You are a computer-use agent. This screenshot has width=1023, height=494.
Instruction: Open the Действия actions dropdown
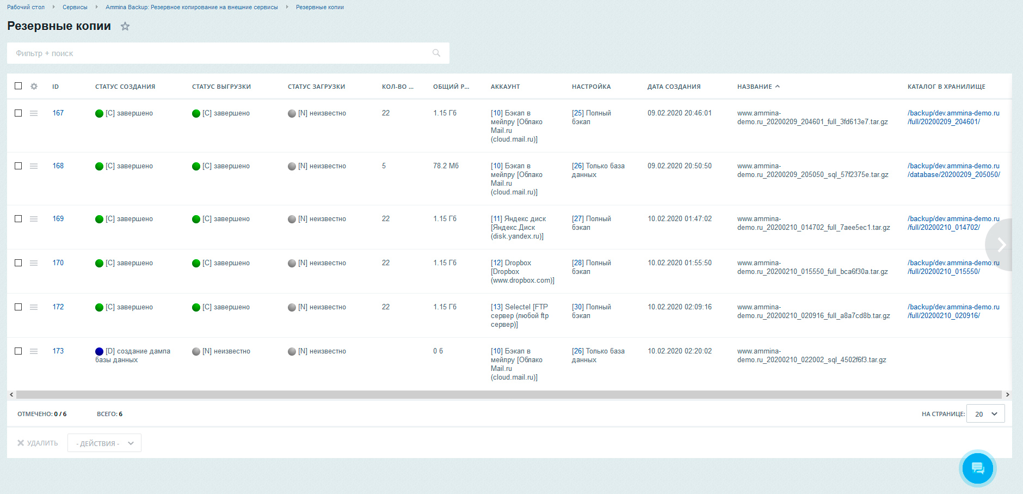(x=104, y=443)
